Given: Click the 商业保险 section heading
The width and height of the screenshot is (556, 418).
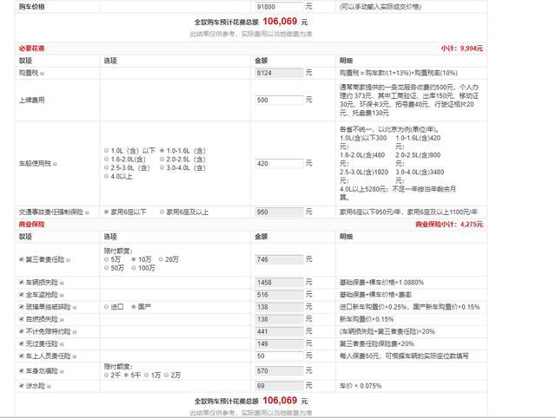Looking at the screenshot, I should coord(31,225).
